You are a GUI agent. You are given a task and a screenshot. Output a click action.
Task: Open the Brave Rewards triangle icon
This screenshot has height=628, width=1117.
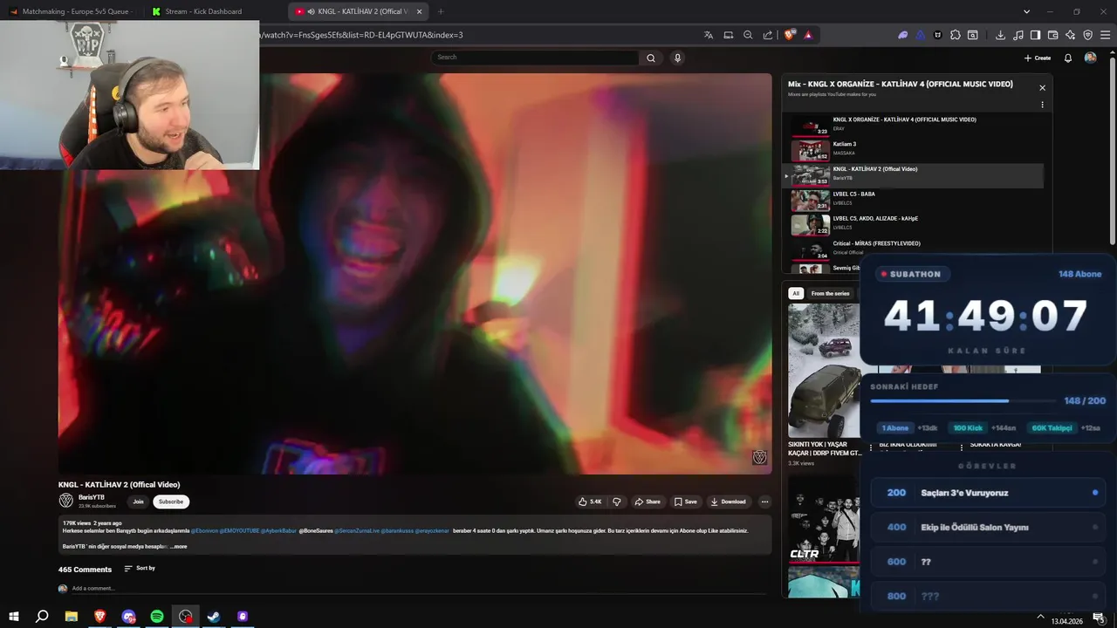(x=808, y=35)
